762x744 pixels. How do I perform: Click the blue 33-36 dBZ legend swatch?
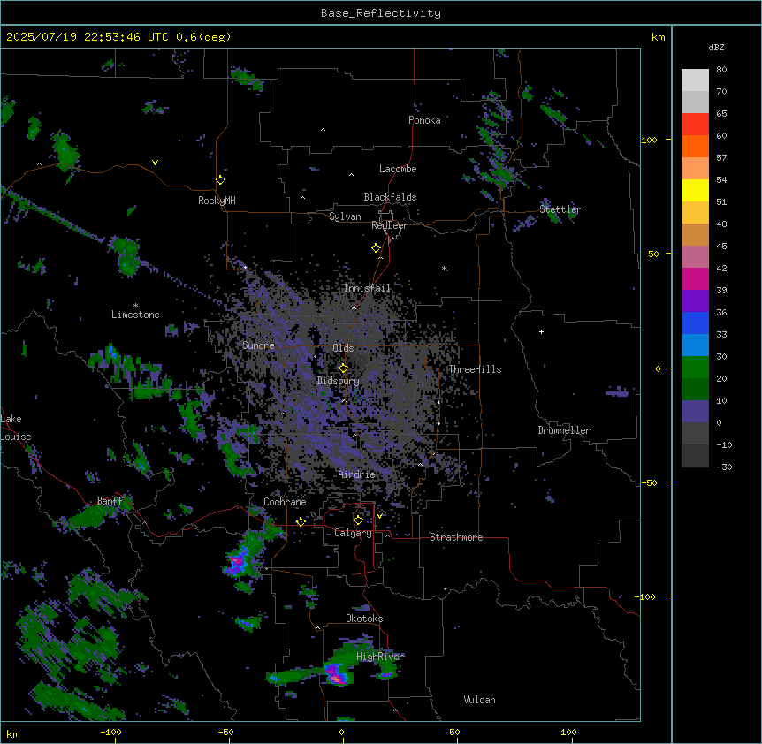695,323
